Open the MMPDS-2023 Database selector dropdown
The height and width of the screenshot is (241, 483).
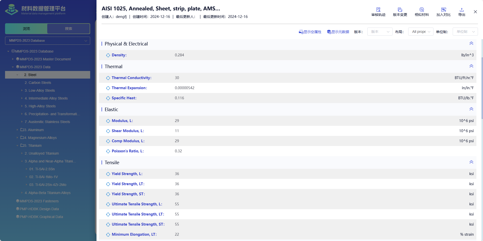tap(47, 41)
